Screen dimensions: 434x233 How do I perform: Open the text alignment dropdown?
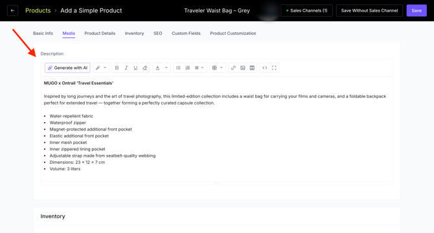click(x=200, y=68)
